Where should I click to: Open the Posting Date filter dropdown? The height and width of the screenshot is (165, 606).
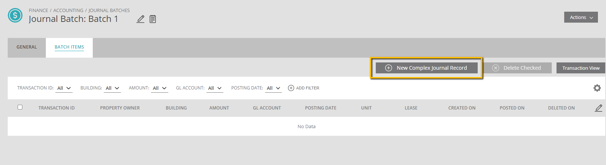(x=273, y=88)
